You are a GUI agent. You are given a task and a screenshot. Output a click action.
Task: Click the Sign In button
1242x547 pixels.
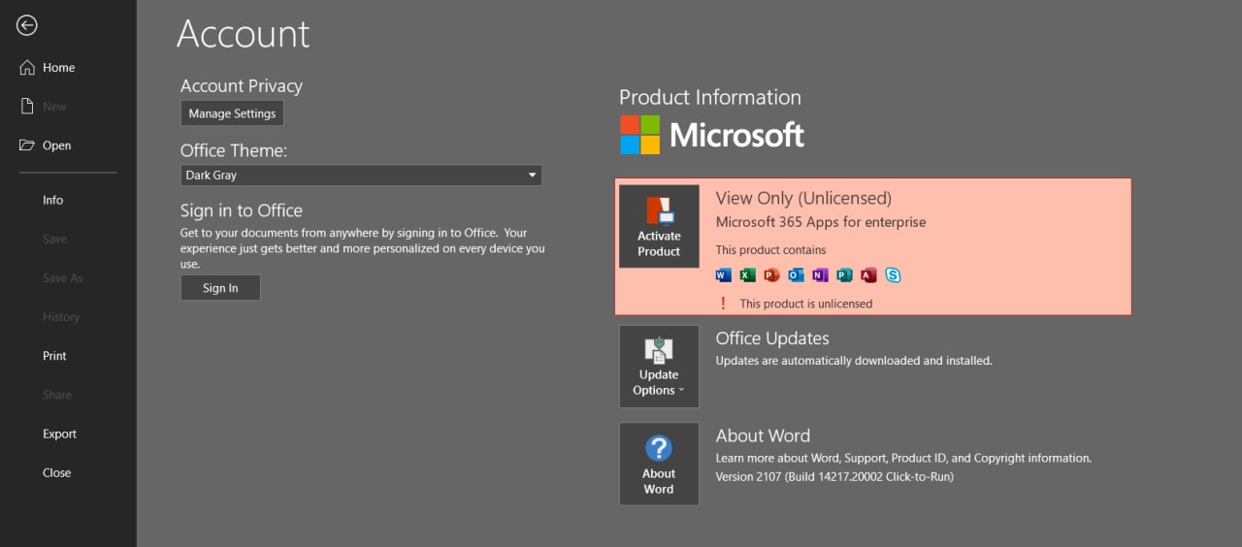click(x=220, y=288)
